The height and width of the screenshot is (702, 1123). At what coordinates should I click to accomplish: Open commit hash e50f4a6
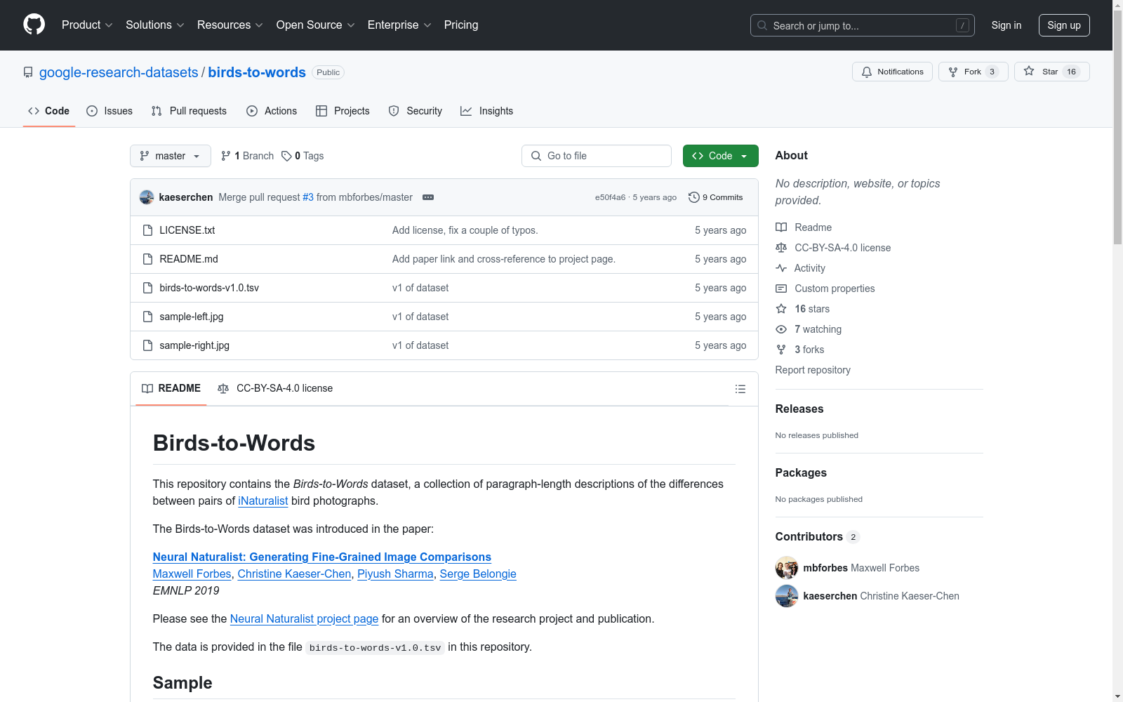click(610, 197)
